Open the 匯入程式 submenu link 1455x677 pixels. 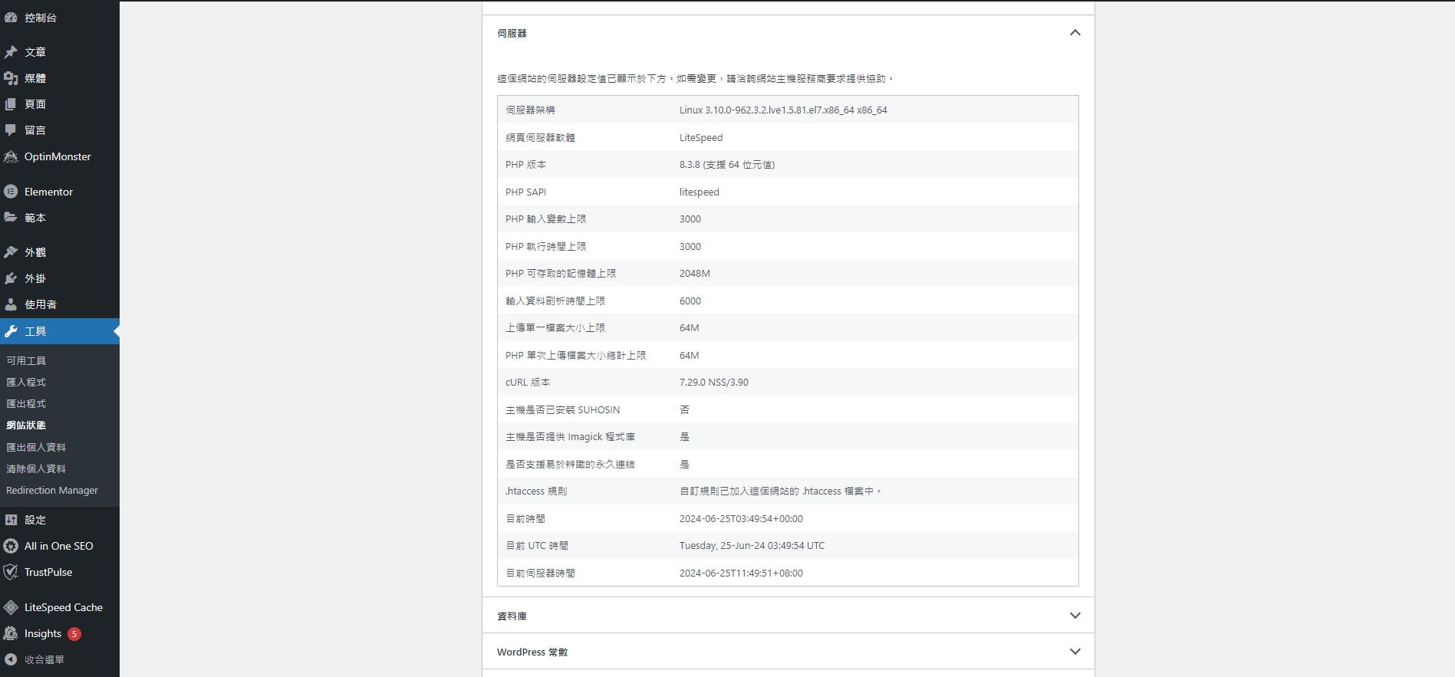(x=26, y=382)
